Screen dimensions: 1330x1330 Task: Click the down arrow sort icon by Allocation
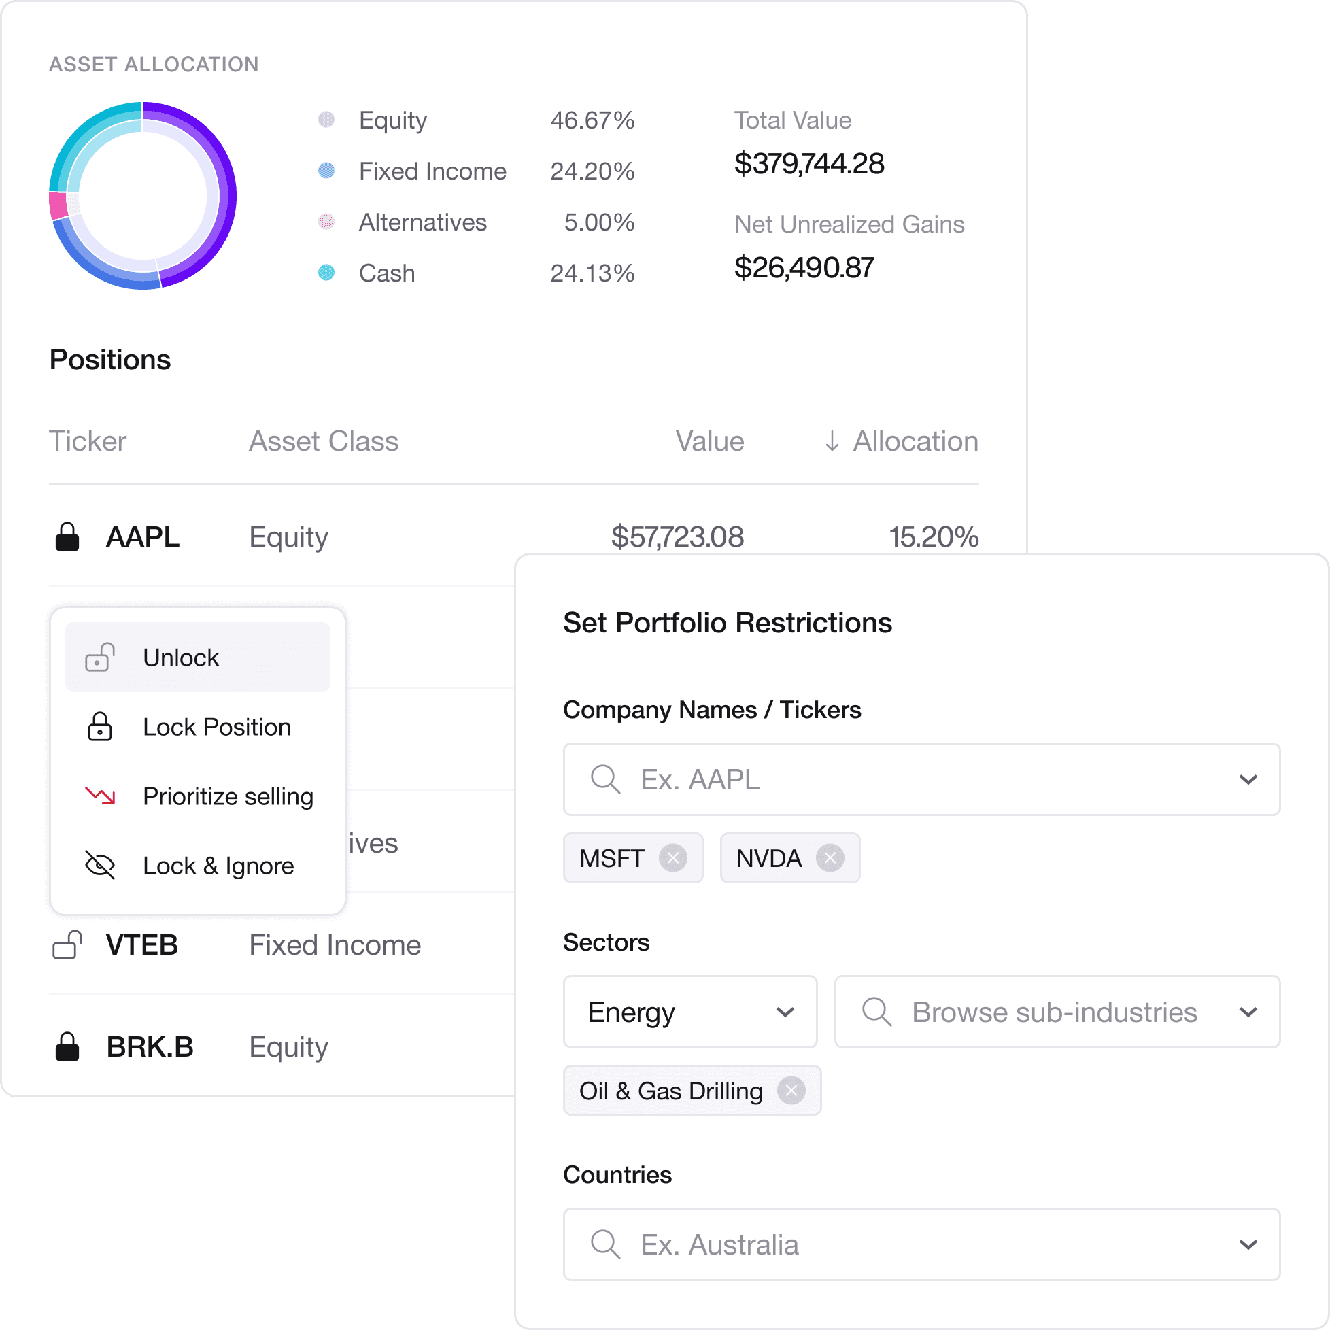pyautogui.click(x=832, y=441)
